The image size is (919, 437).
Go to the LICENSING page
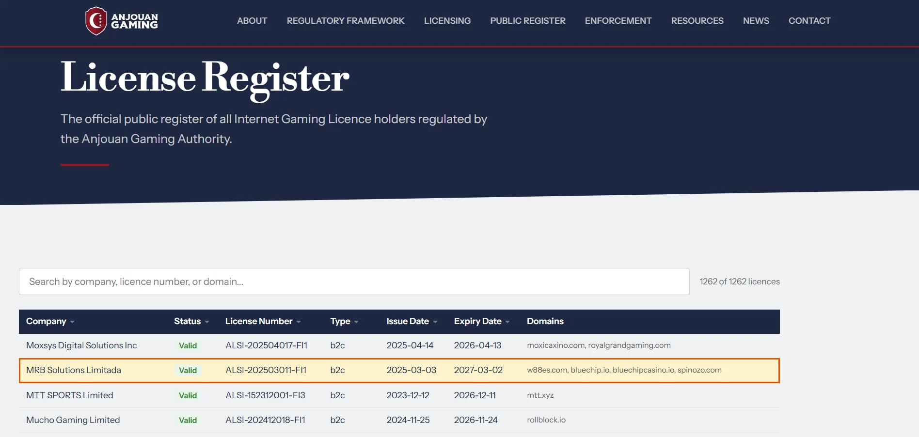(x=447, y=21)
